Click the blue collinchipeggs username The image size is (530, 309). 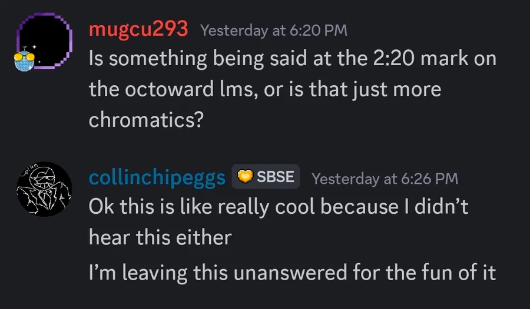point(157,177)
